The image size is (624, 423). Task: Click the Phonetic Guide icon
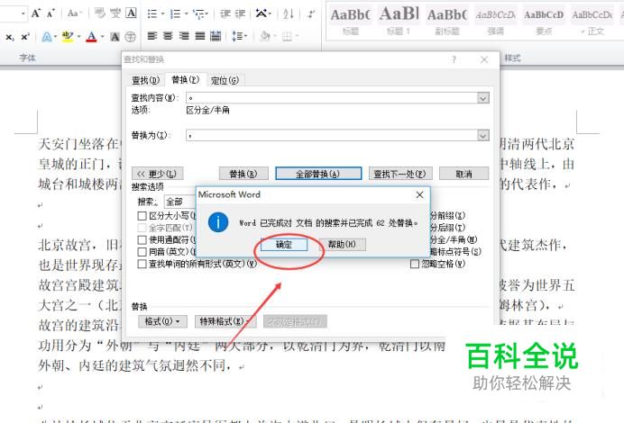tap(115, 13)
